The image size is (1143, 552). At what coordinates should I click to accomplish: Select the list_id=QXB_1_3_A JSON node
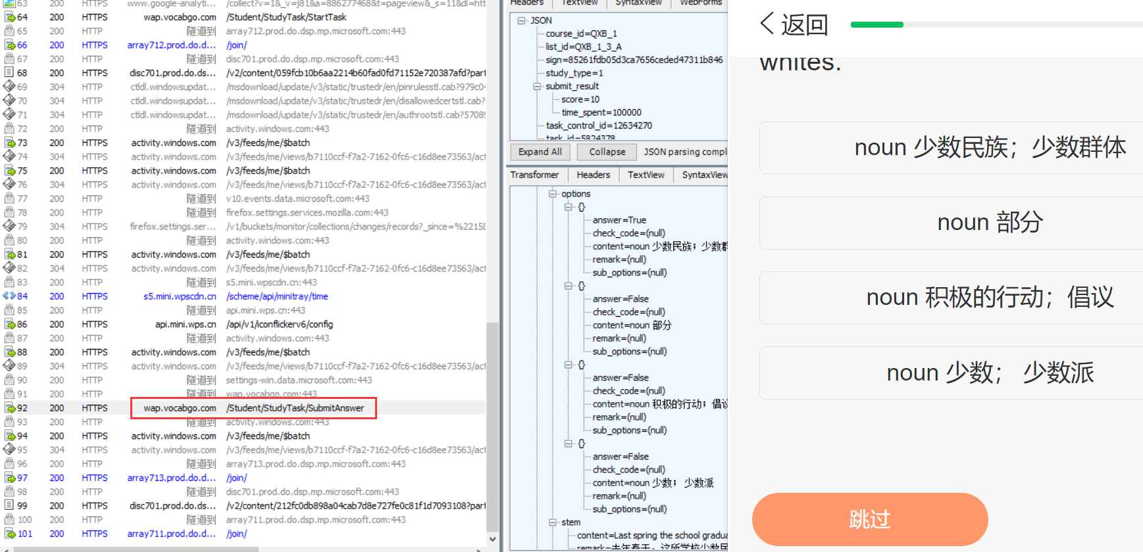pyautogui.click(x=584, y=47)
